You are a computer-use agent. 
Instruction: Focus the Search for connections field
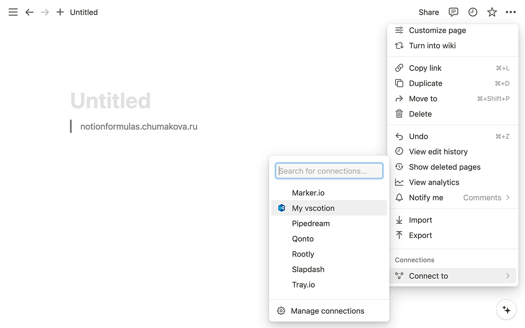tap(329, 171)
